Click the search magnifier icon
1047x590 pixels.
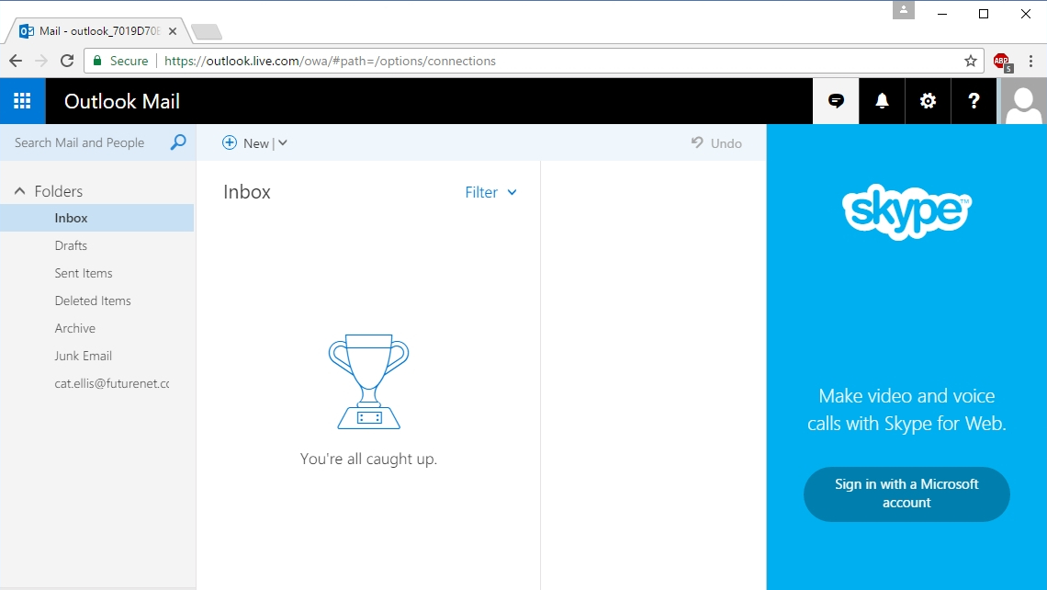point(177,142)
